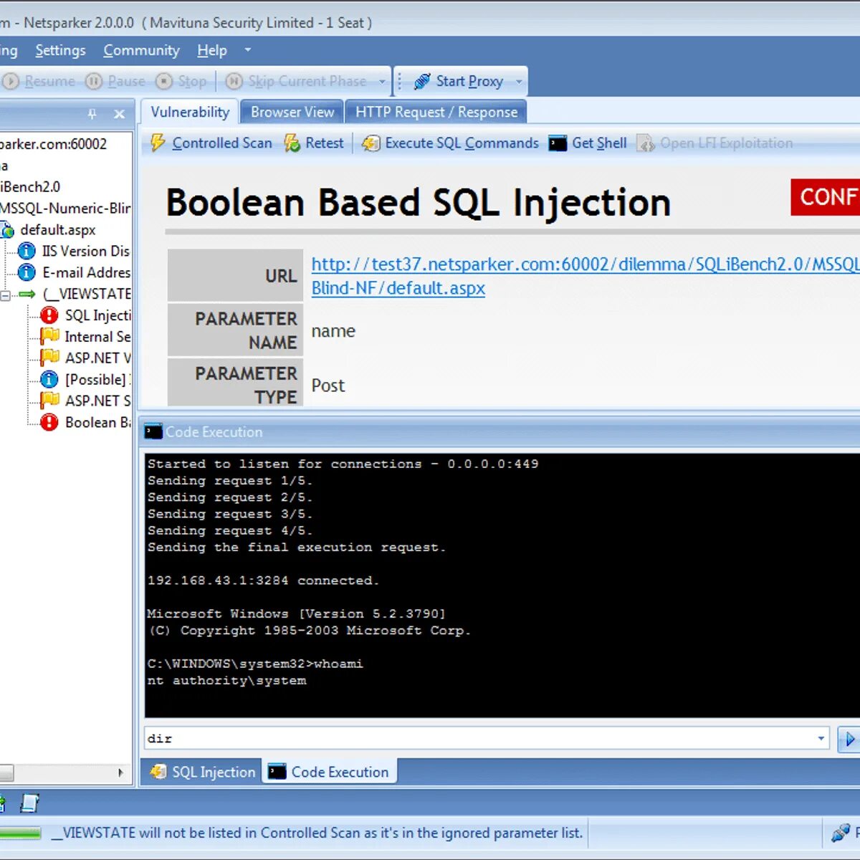This screenshot has height=860, width=860.
Task: Switch to the HTTP Request / Response tab
Action: tap(436, 112)
